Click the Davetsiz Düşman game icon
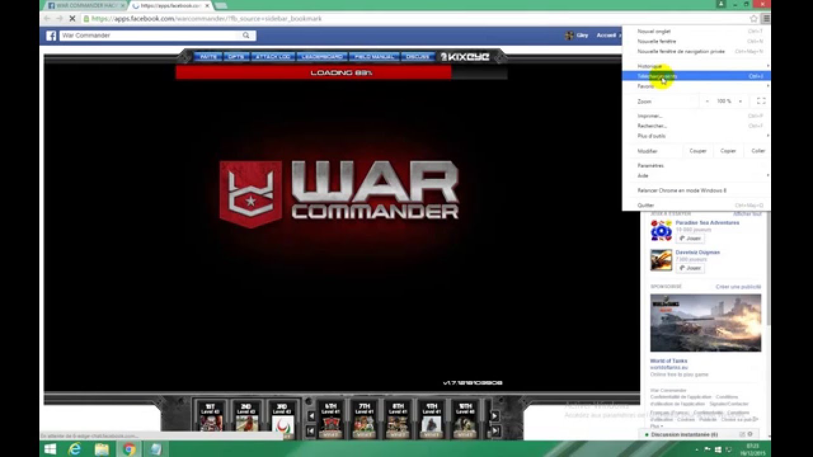Viewport: 813px width, 457px height. point(661,260)
